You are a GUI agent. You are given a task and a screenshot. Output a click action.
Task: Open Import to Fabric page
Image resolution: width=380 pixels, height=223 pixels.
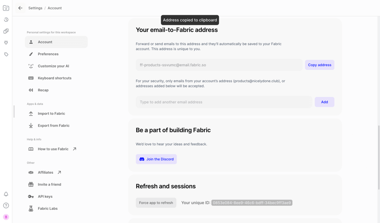[51, 113]
